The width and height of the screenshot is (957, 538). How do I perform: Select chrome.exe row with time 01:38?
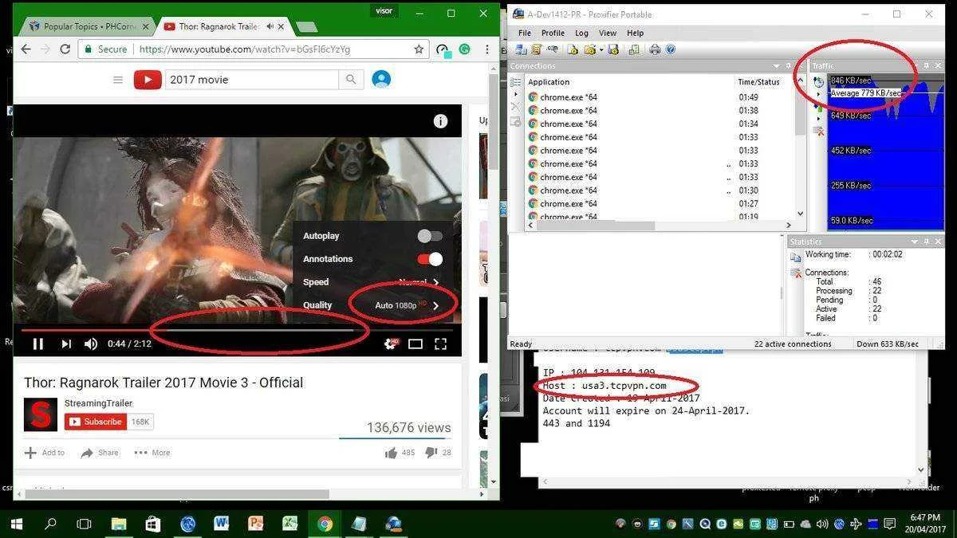tap(660, 111)
